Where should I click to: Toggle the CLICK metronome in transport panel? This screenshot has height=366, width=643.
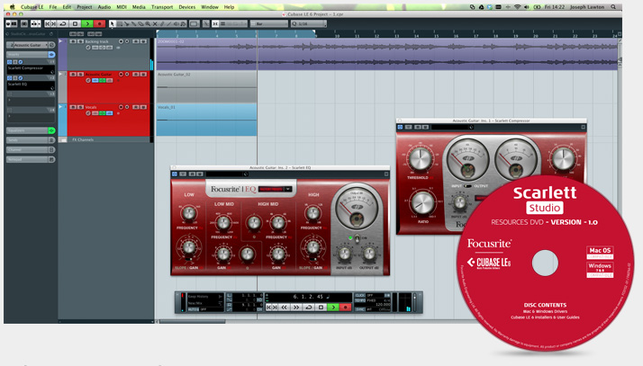360,295
